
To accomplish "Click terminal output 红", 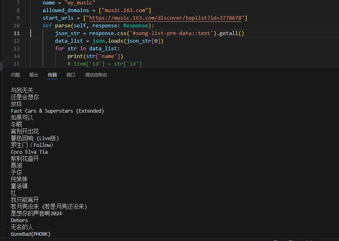I will pos(13,193).
